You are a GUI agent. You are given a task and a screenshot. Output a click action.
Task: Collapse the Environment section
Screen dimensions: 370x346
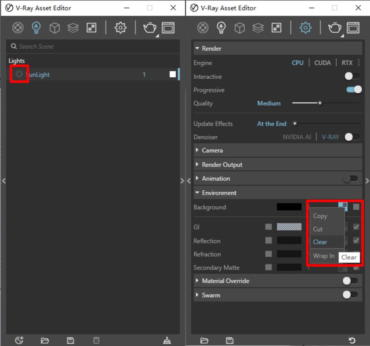[x=219, y=193]
